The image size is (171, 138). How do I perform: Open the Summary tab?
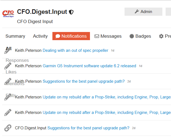[15, 36]
